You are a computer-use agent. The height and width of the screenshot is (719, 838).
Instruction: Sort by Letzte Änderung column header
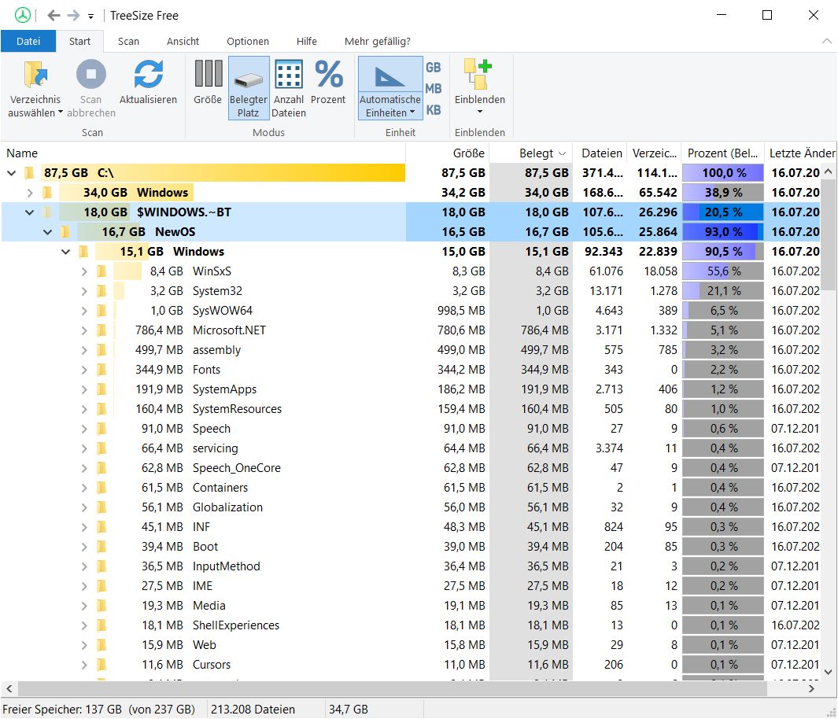(800, 153)
